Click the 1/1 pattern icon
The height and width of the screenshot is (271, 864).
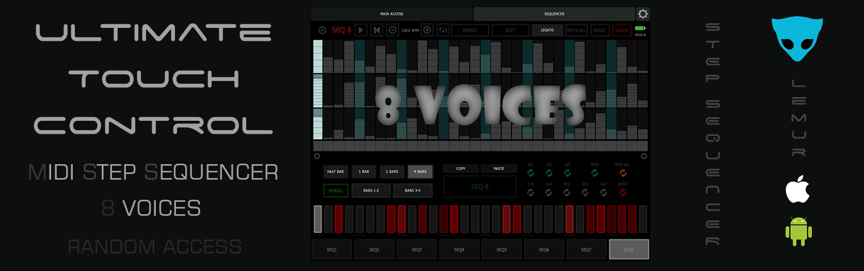click(x=531, y=193)
